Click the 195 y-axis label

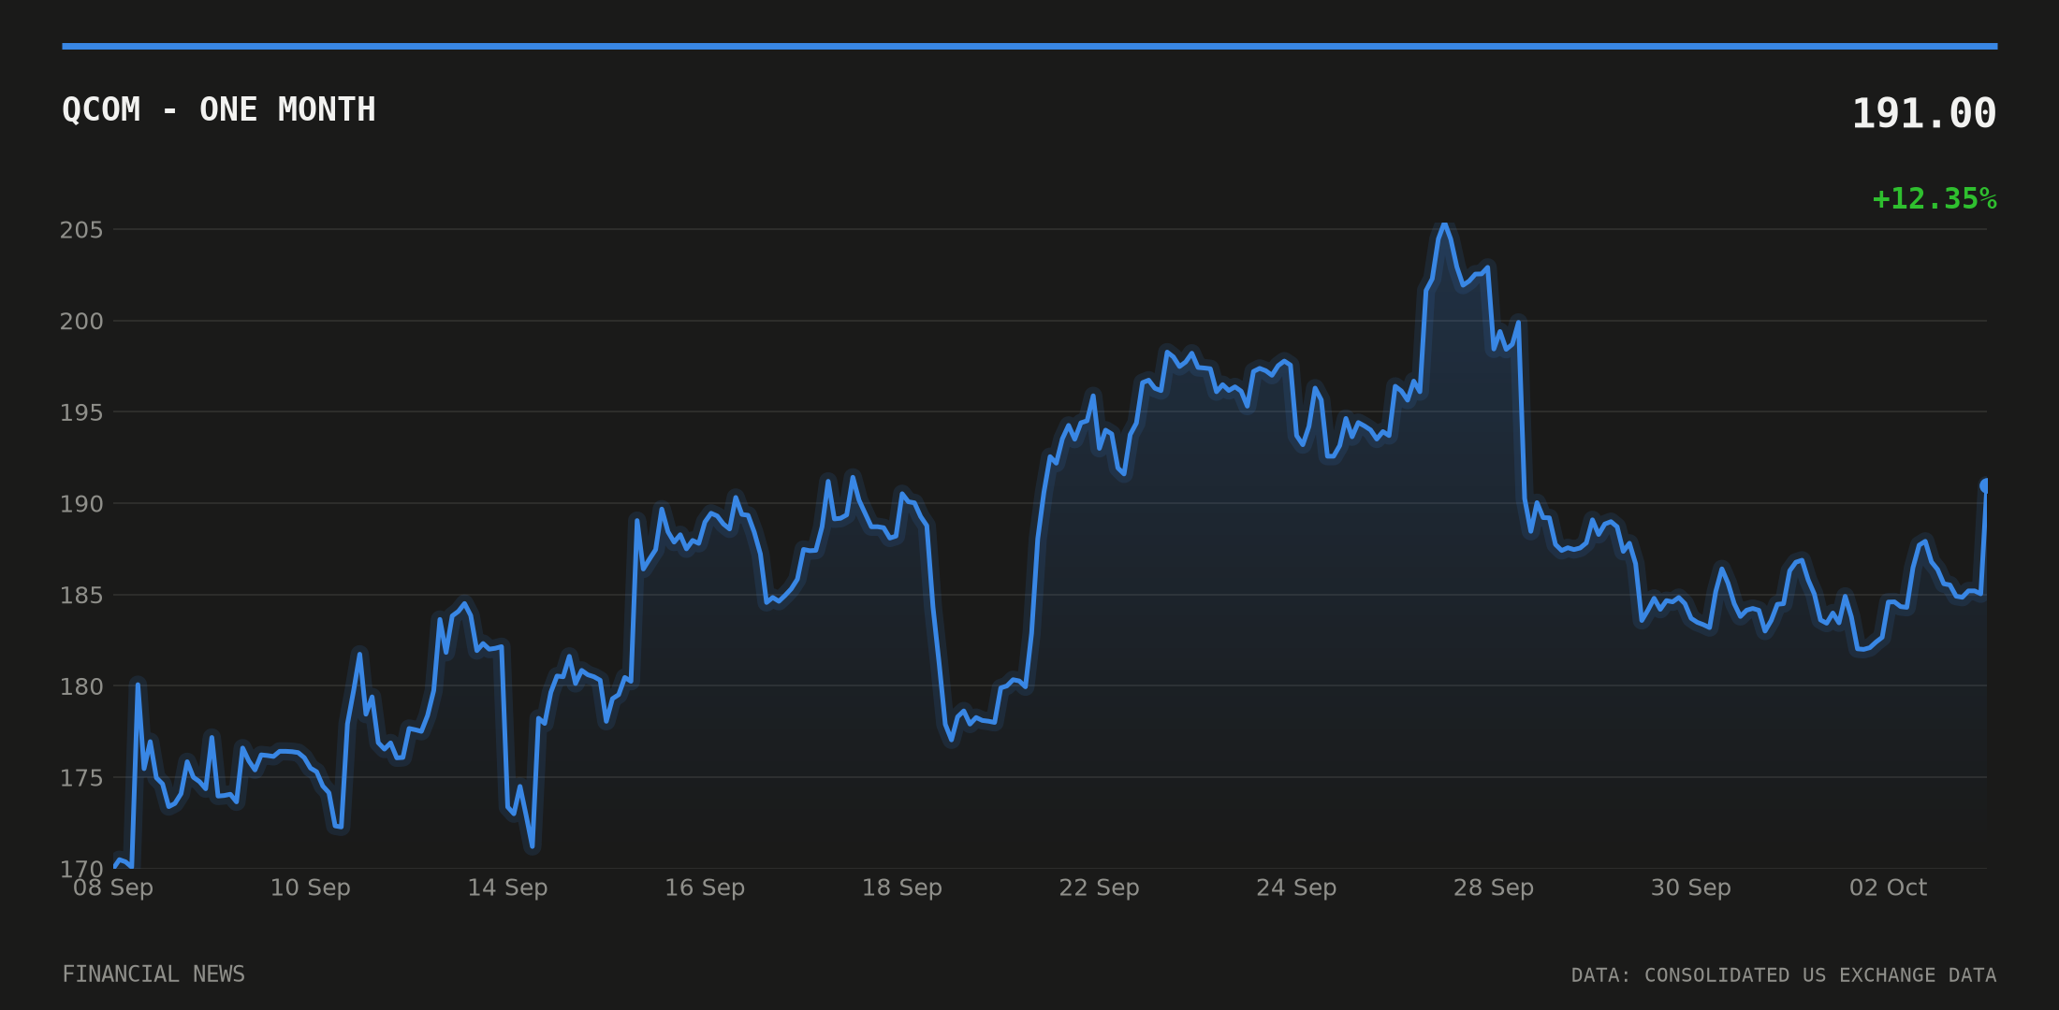(81, 412)
